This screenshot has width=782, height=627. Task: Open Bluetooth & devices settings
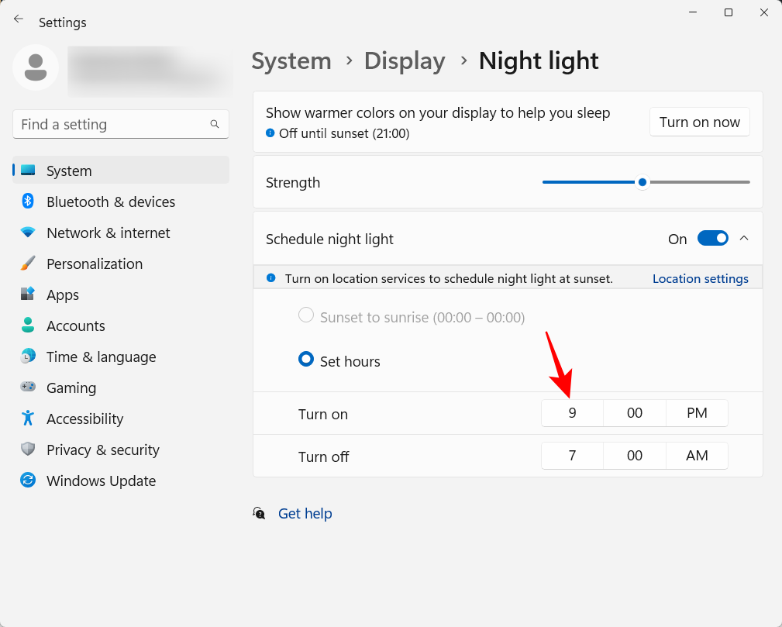tap(111, 202)
